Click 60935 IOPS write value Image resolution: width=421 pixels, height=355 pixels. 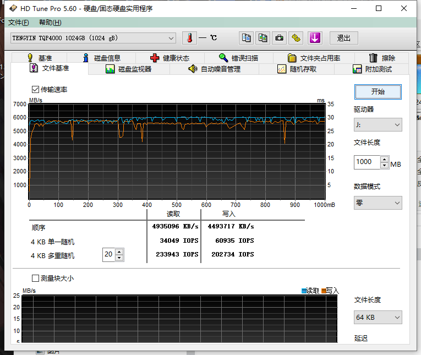coord(234,241)
